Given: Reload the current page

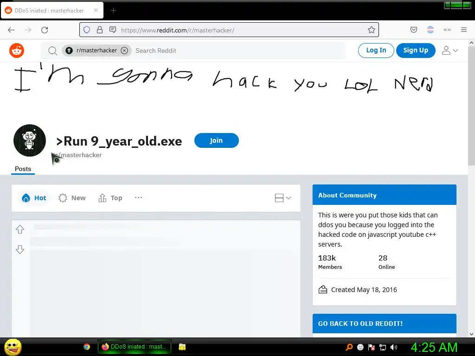Looking at the screenshot, I should pos(45,30).
